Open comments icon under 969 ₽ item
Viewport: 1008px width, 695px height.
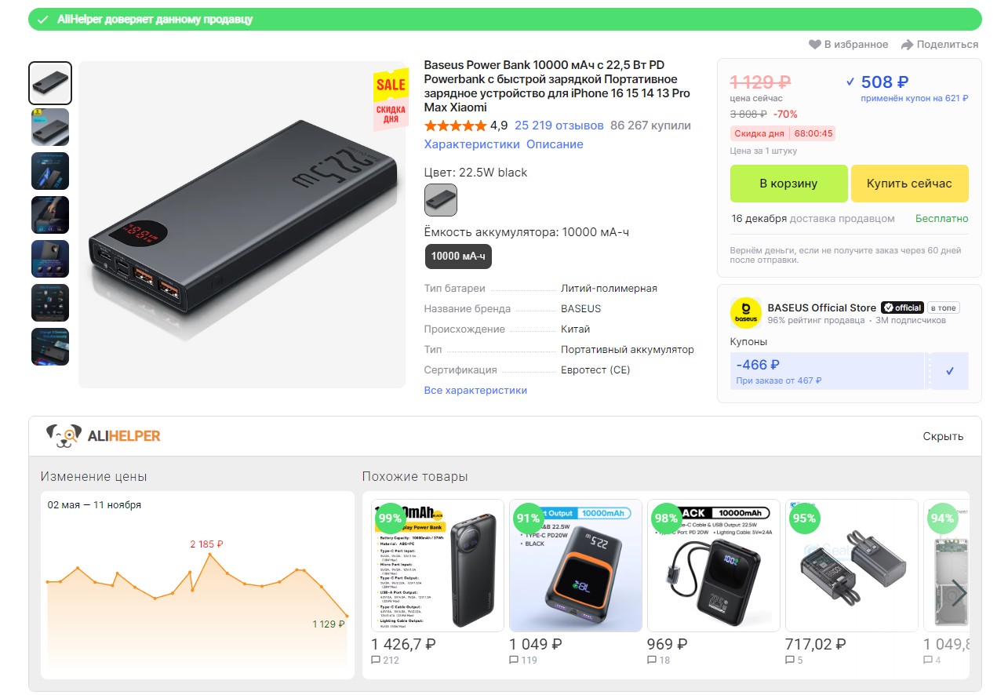point(652,660)
